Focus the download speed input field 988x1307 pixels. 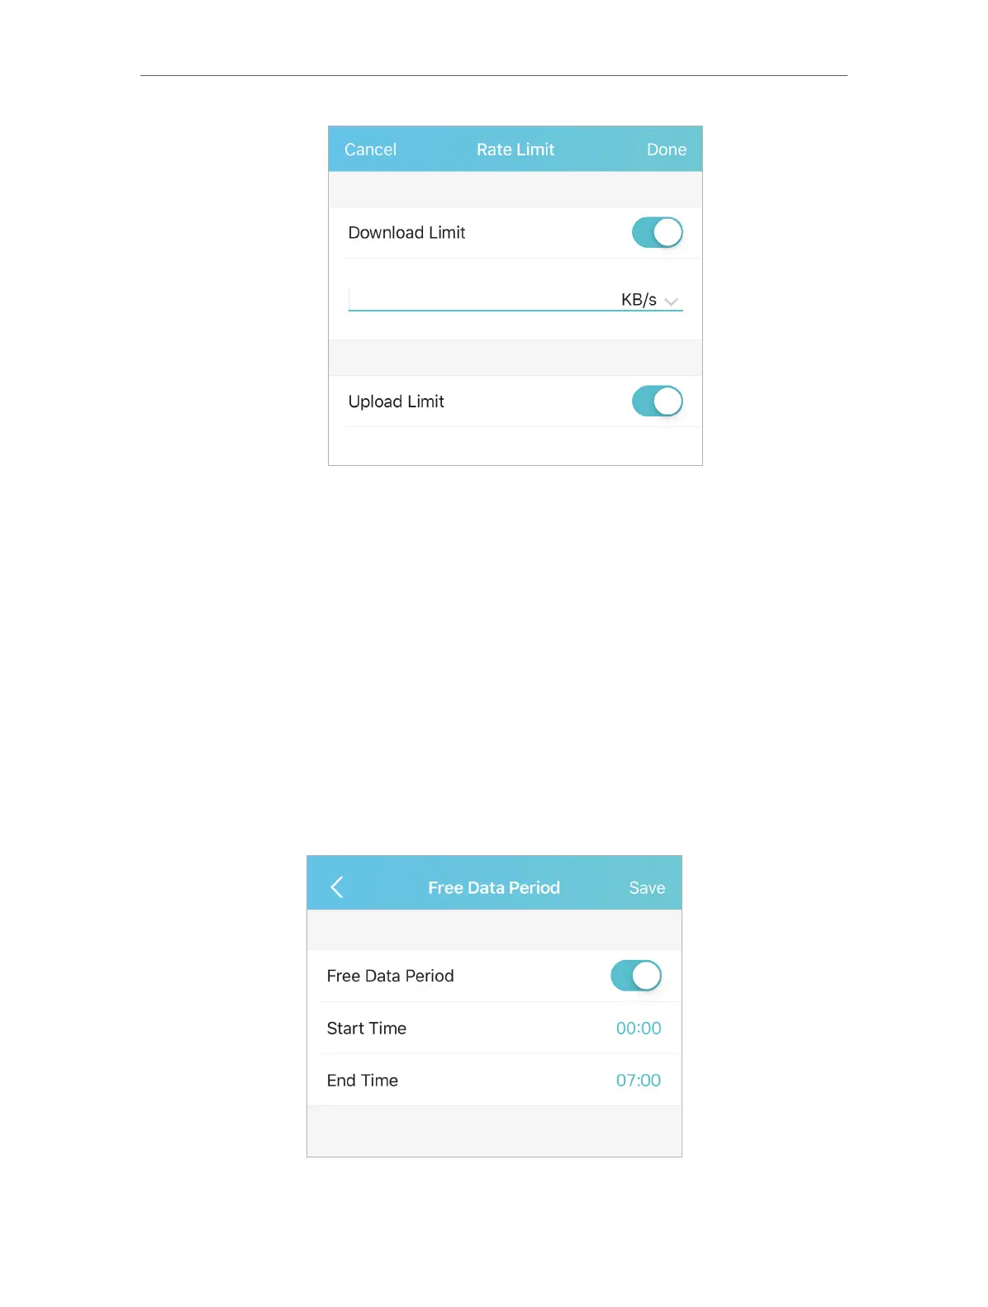click(479, 299)
